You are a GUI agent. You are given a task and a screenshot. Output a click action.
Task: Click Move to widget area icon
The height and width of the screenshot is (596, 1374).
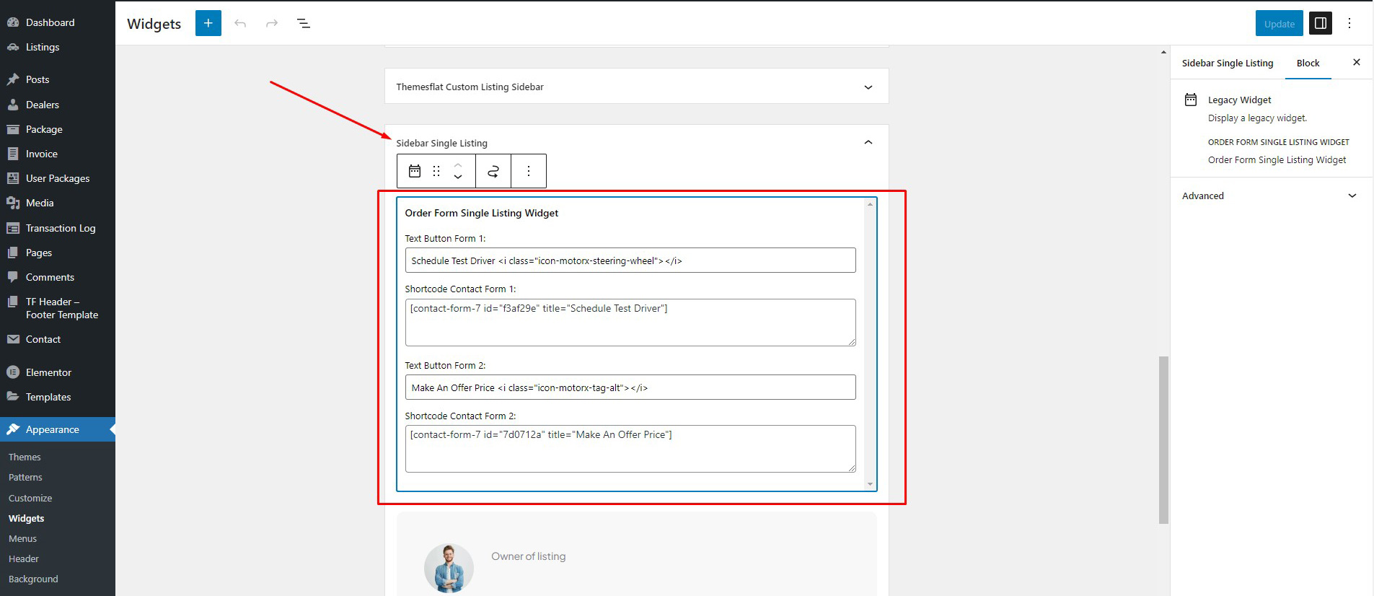point(493,171)
